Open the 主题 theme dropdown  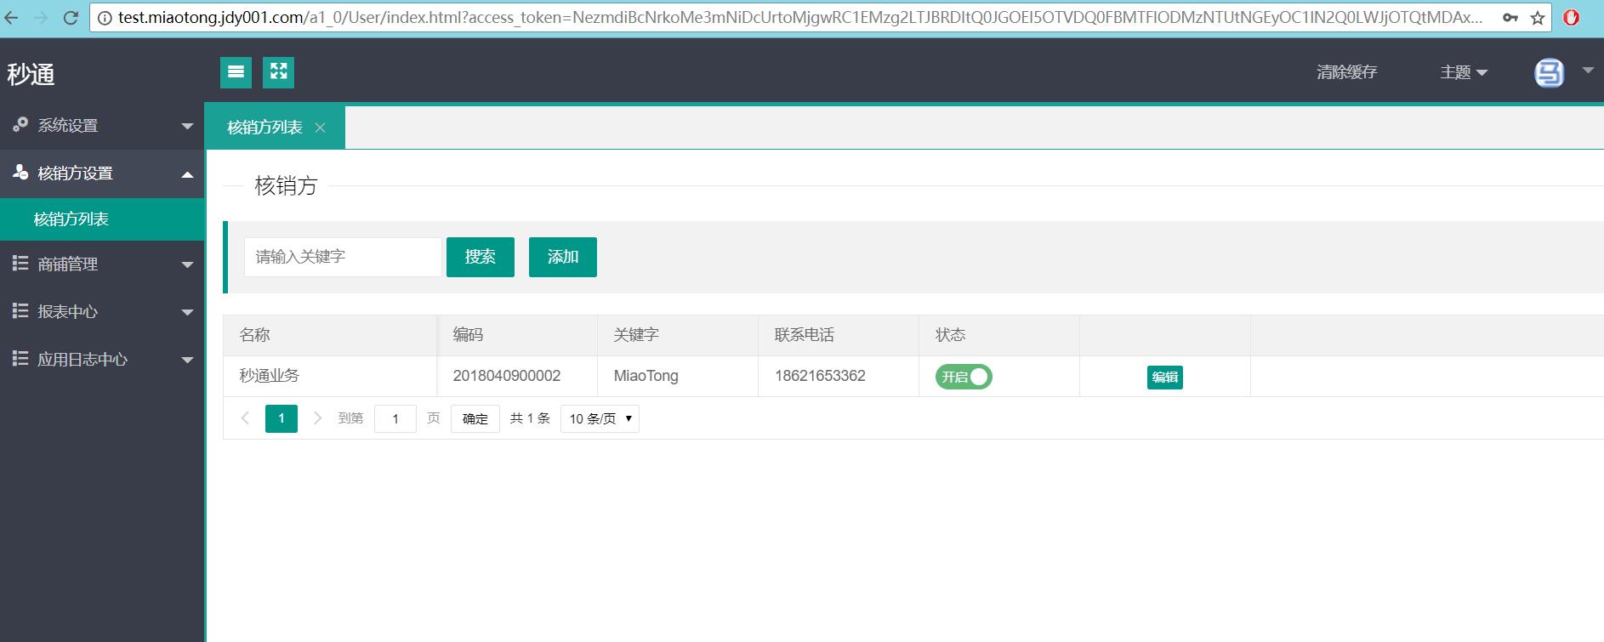click(x=1463, y=73)
